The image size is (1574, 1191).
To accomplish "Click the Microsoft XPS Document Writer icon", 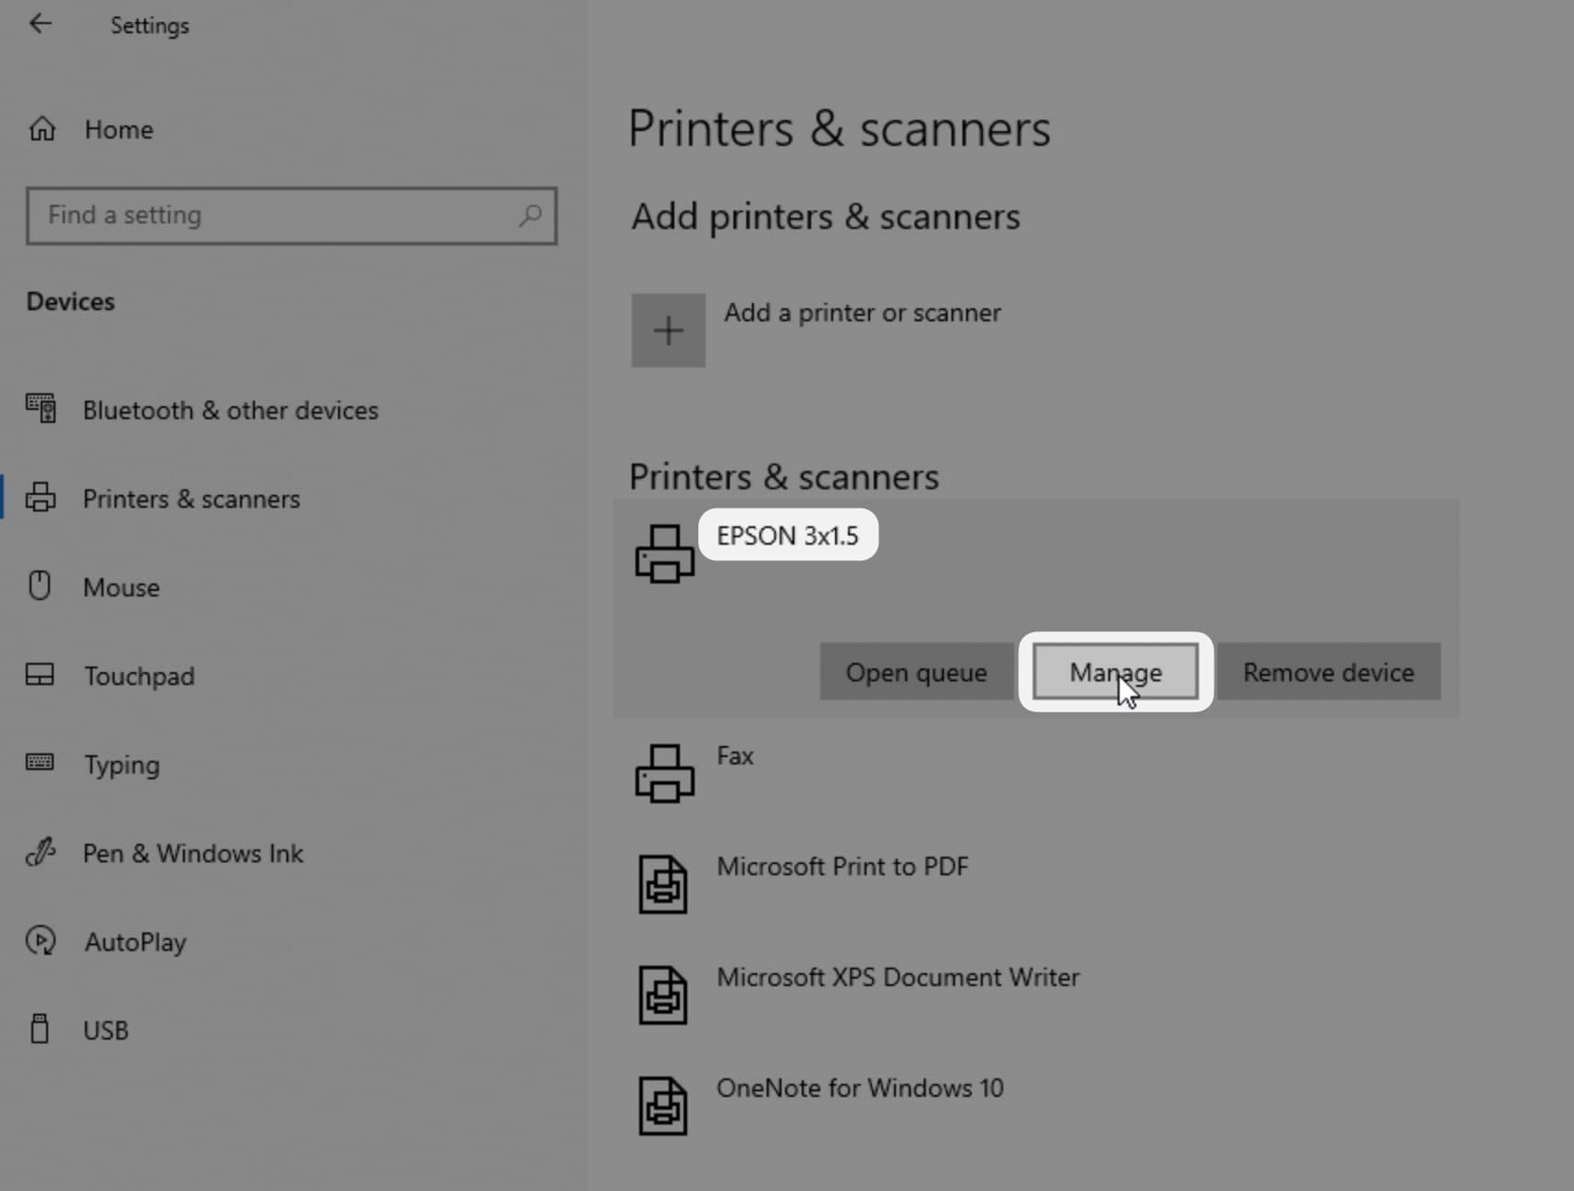I will 663,995.
